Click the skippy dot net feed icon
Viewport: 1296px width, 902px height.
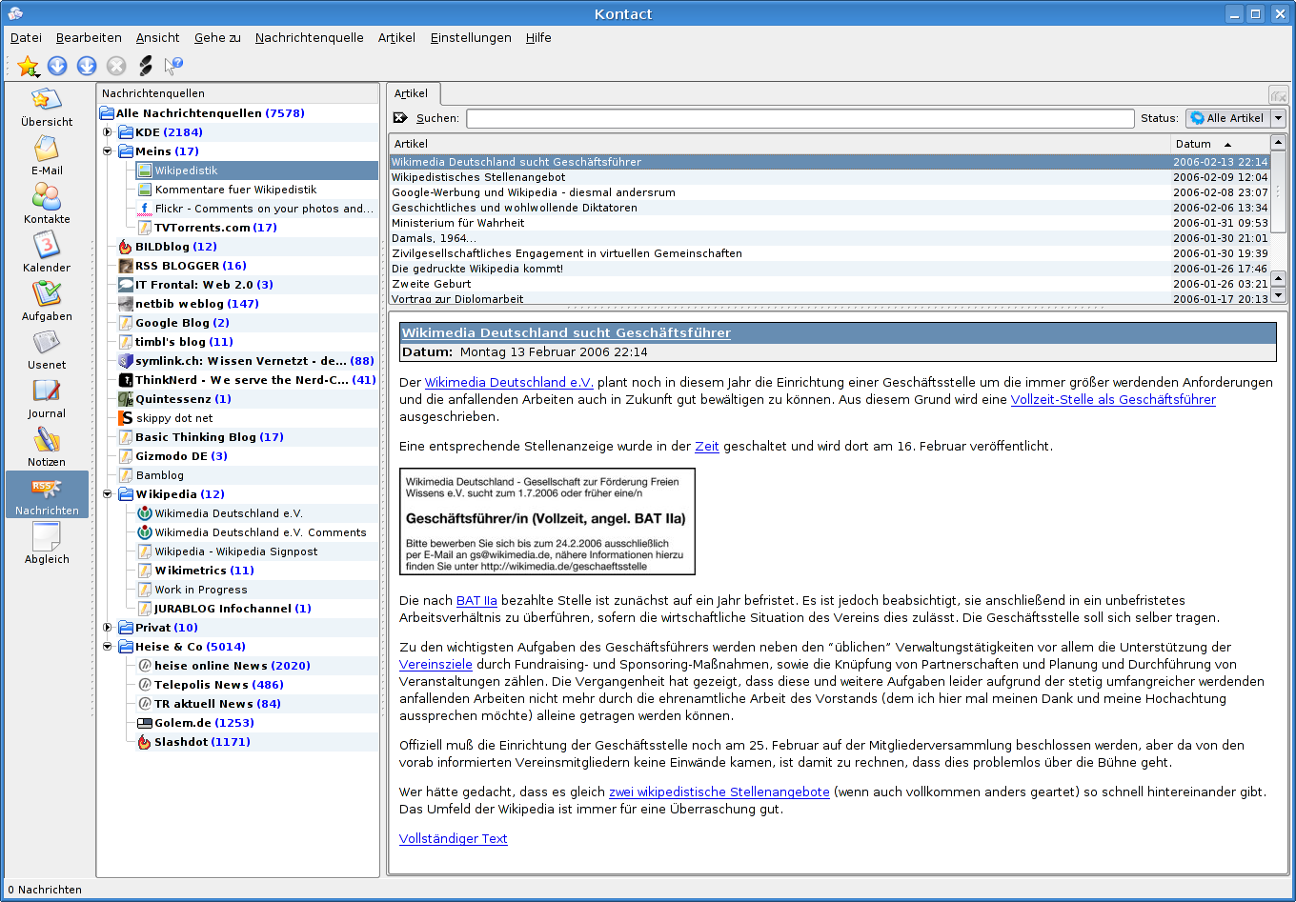click(126, 418)
